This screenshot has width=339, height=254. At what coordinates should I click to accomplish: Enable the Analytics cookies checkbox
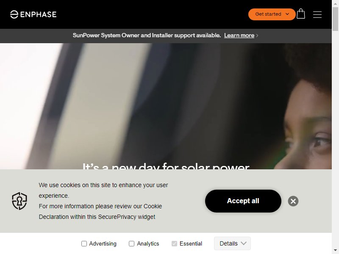[131, 244]
